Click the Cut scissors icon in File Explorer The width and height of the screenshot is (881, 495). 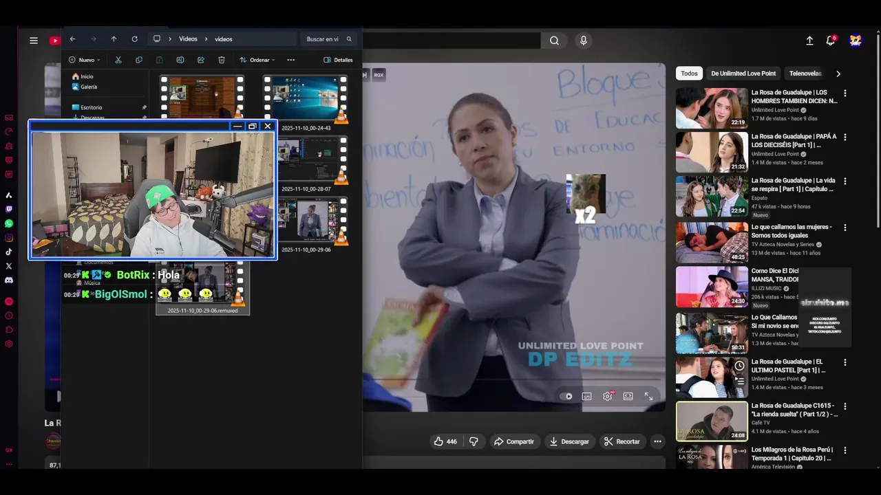coord(118,60)
